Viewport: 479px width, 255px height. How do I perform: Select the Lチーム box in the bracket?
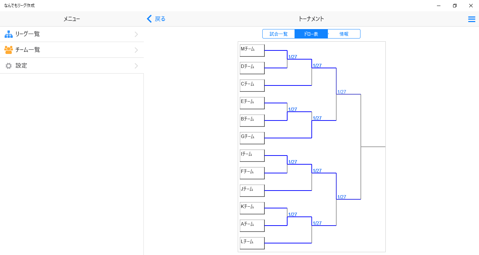coord(252,243)
